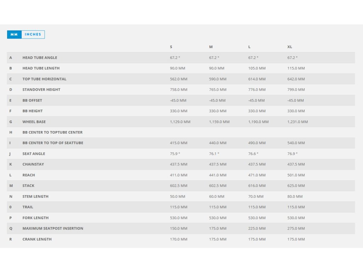Click the STEM LENGTH row label

[35, 196]
